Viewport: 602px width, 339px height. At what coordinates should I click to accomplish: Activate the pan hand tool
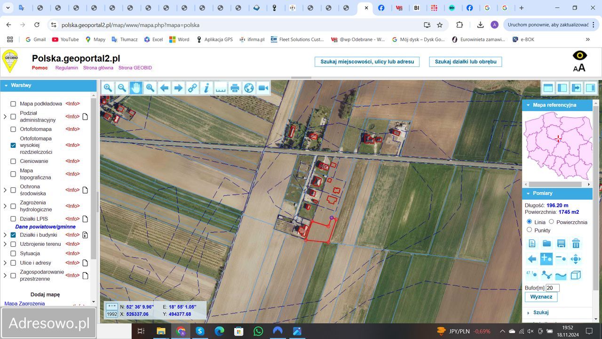pos(136,88)
